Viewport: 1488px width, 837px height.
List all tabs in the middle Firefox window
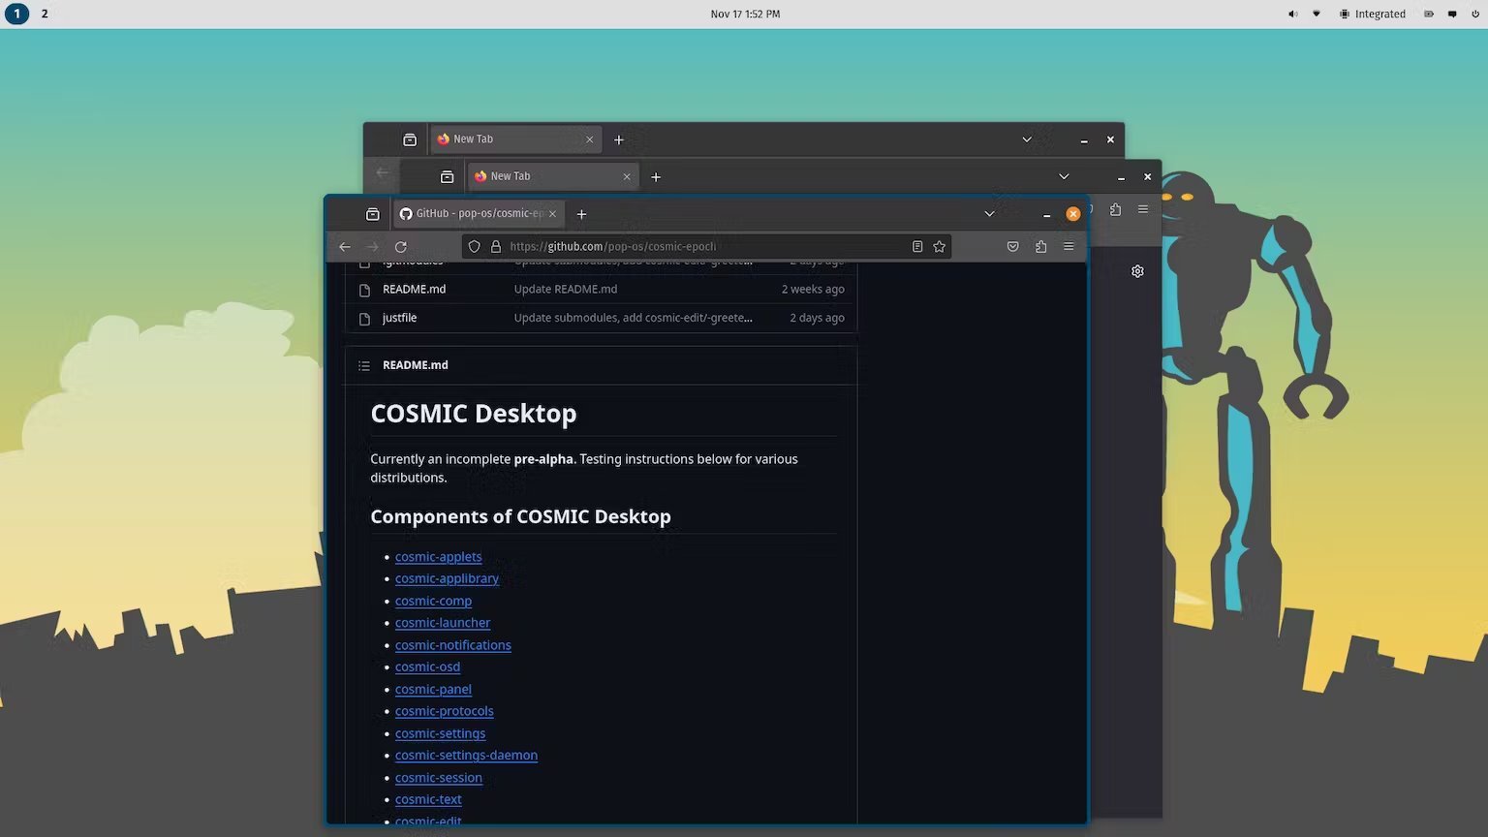pyautogui.click(x=1064, y=176)
